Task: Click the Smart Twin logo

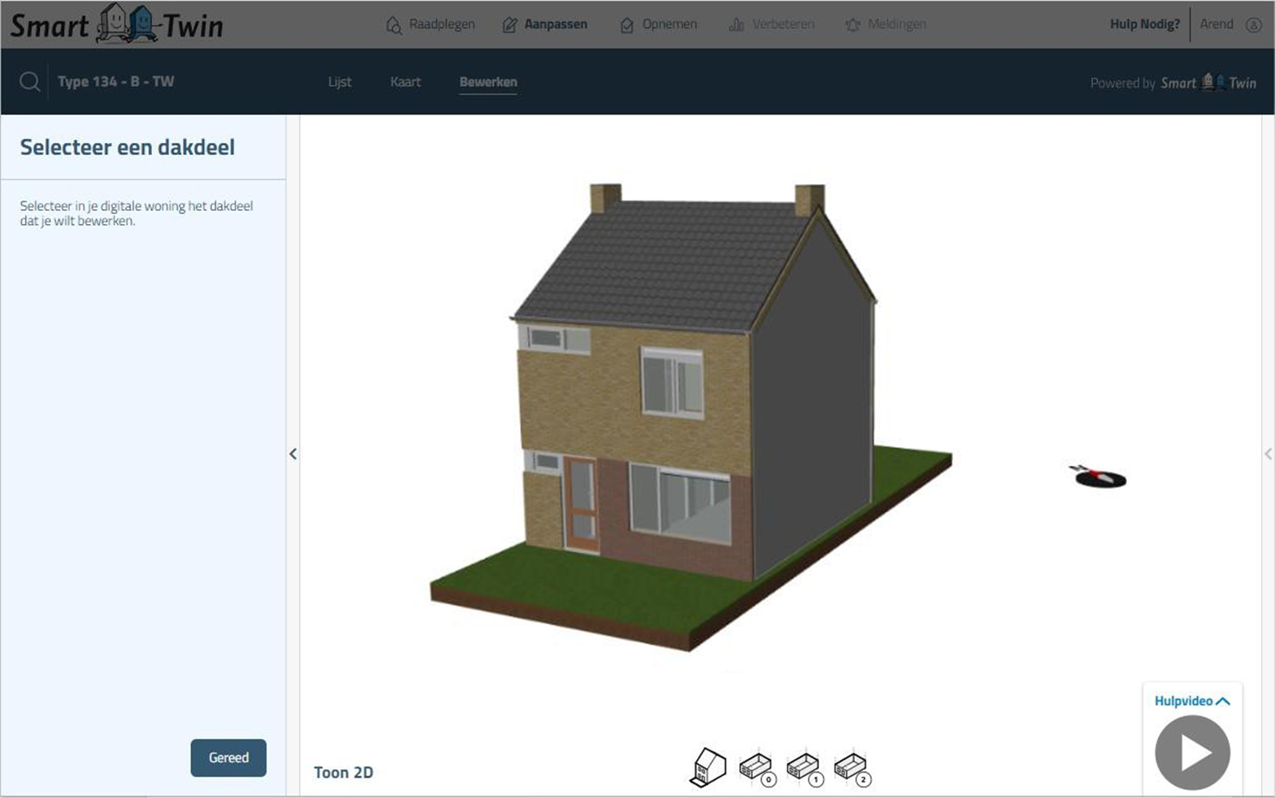Action: (x=116, y=24)
